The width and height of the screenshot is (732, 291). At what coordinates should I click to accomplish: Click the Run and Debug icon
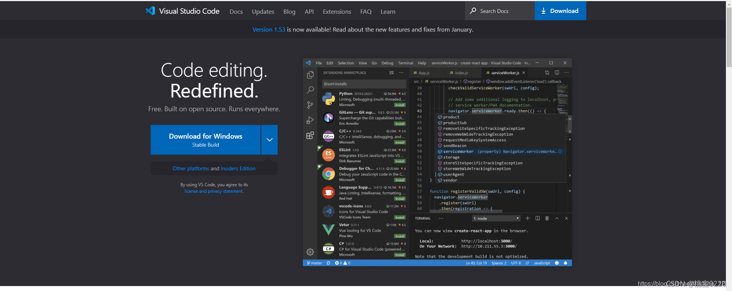310,120
